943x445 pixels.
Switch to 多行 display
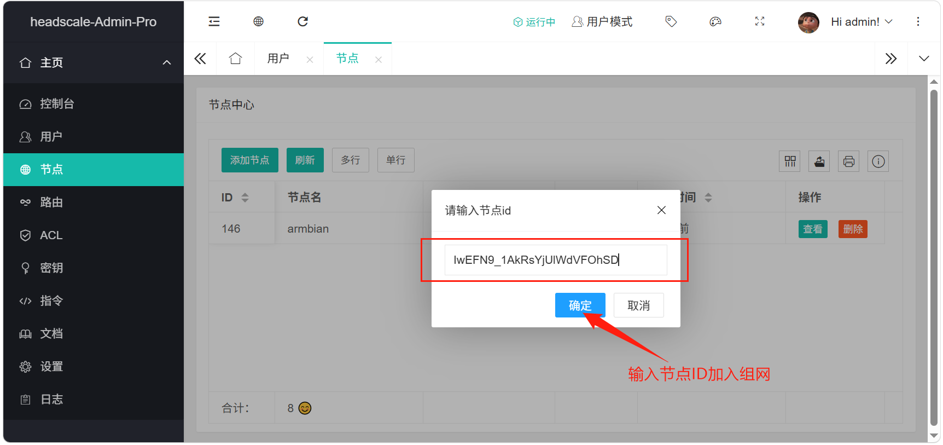[351, 160]
